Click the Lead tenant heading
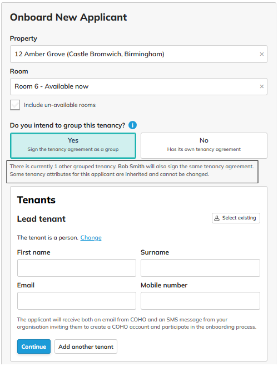 point(41,219)
